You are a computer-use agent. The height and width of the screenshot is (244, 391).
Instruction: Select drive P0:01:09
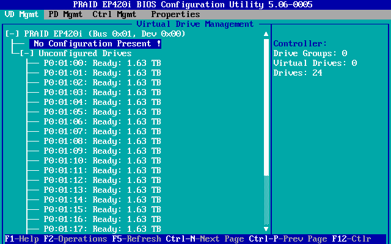pos(102,151)
